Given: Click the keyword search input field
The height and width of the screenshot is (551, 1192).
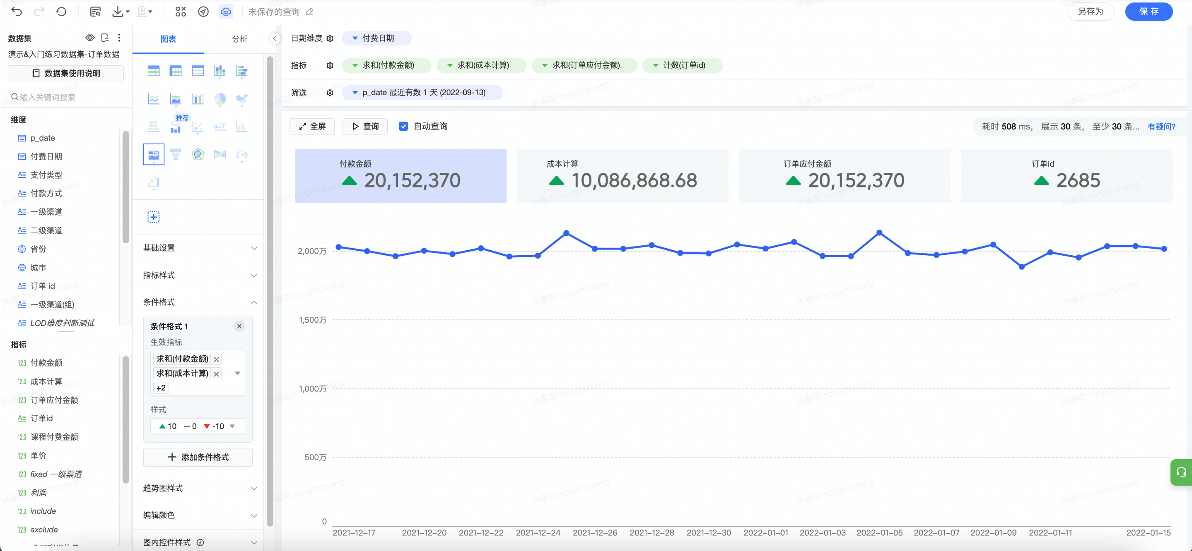Looking at the screenshot, I should (66, 97).
